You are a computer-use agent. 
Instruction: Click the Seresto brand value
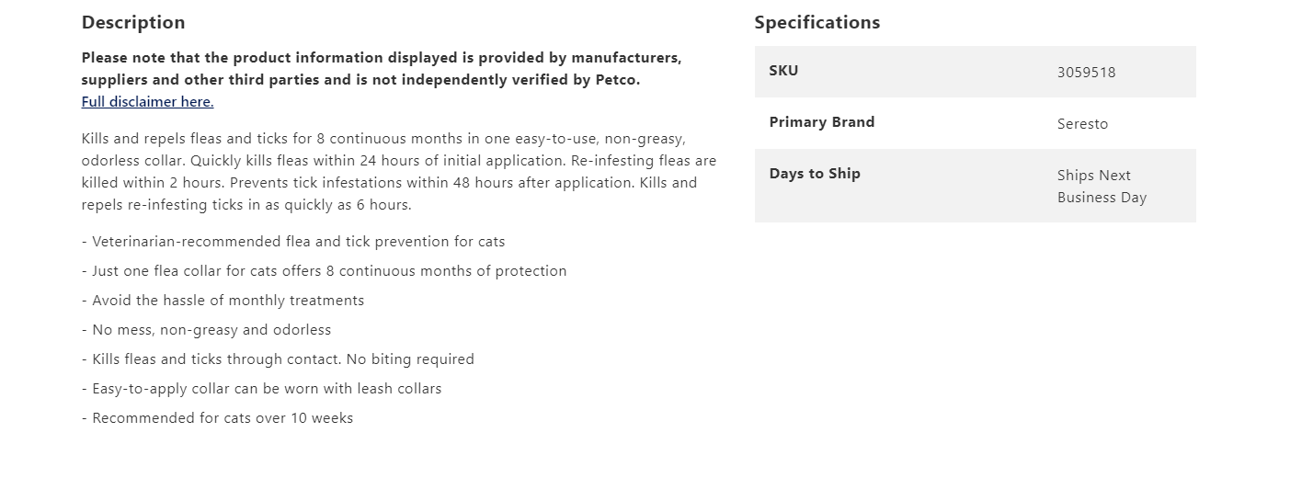pos(1082,124)
